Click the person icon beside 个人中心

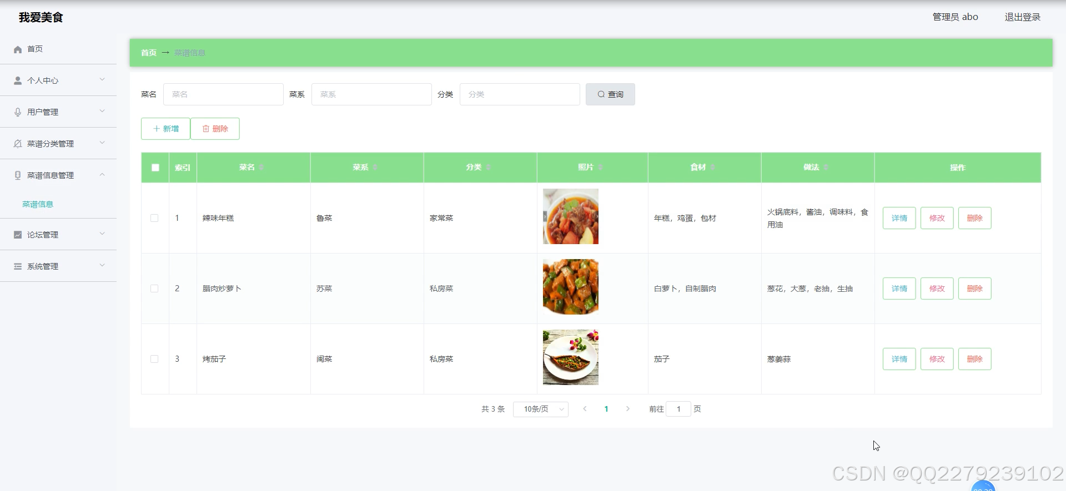[x=18, y=80]
